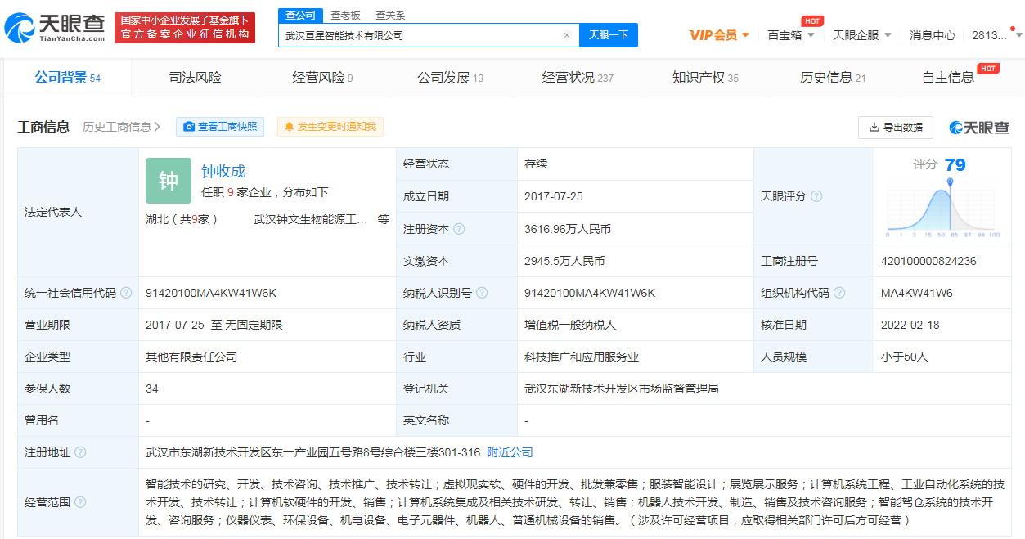Open the 附近公司 link
Screen dimensions: 1025x539
coord(510,452)
